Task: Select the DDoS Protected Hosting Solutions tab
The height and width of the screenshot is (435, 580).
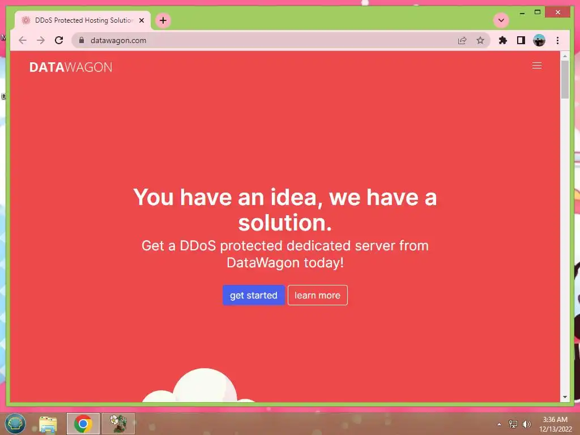Action: (x=83, y=20)
